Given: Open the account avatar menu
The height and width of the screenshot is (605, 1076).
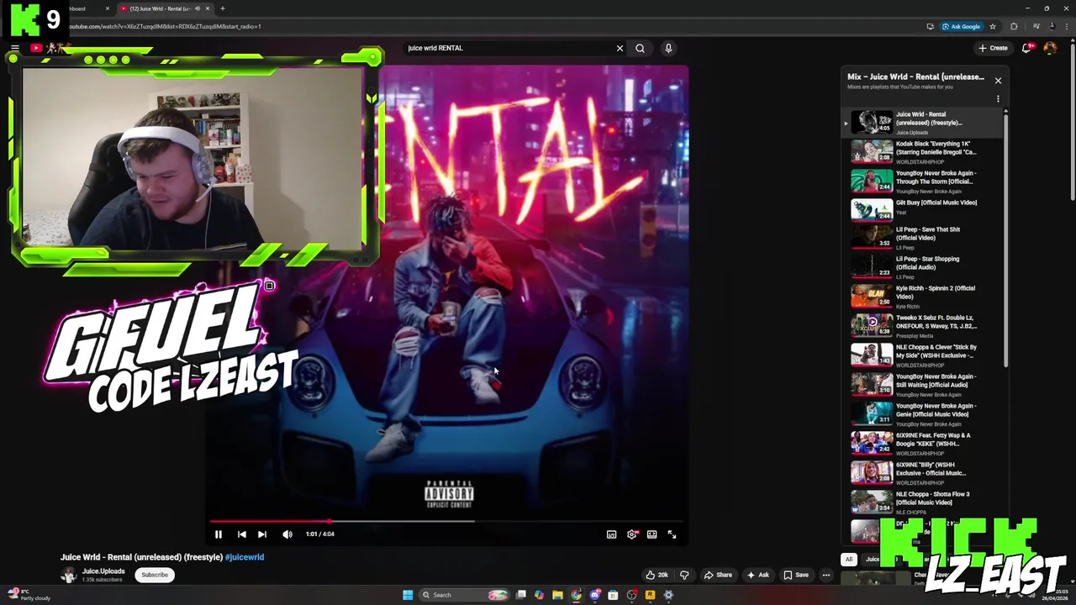Looking at the screenshot, I should 1050,48.
